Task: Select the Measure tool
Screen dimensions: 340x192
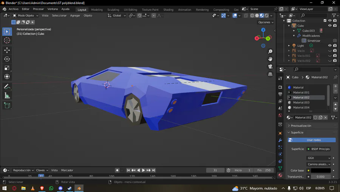Action: click(x=7, y=96)
